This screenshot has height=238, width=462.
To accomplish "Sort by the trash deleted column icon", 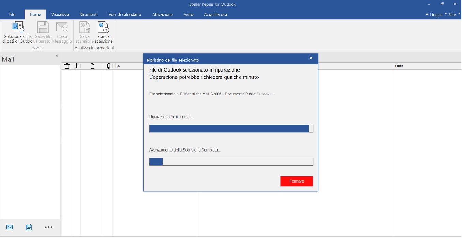I will tap(67, 66).
